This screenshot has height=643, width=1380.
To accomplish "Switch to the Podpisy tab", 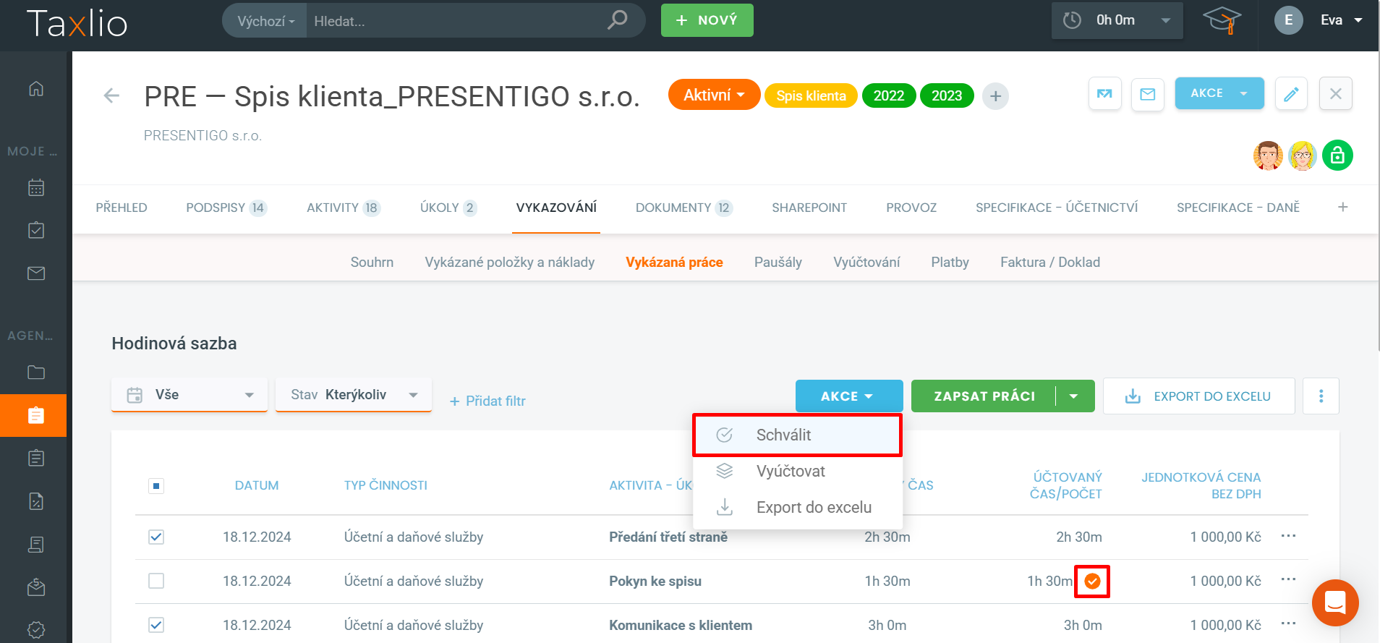I will [226, 208].
